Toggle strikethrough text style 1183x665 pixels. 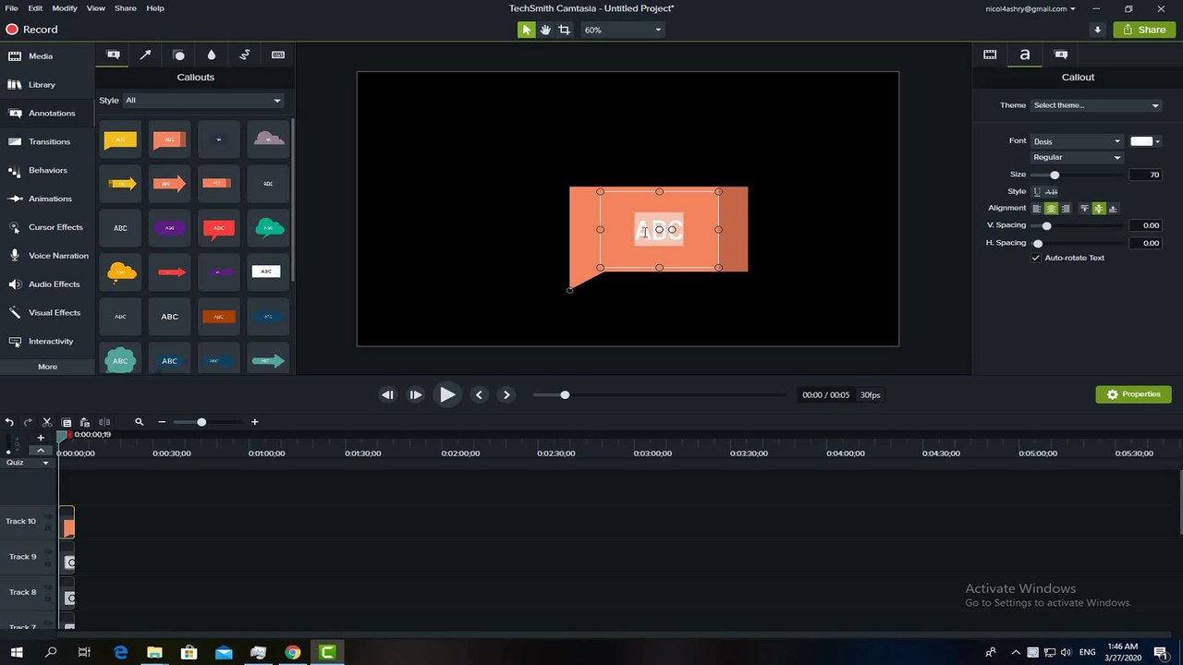[x=1051, y=191]
